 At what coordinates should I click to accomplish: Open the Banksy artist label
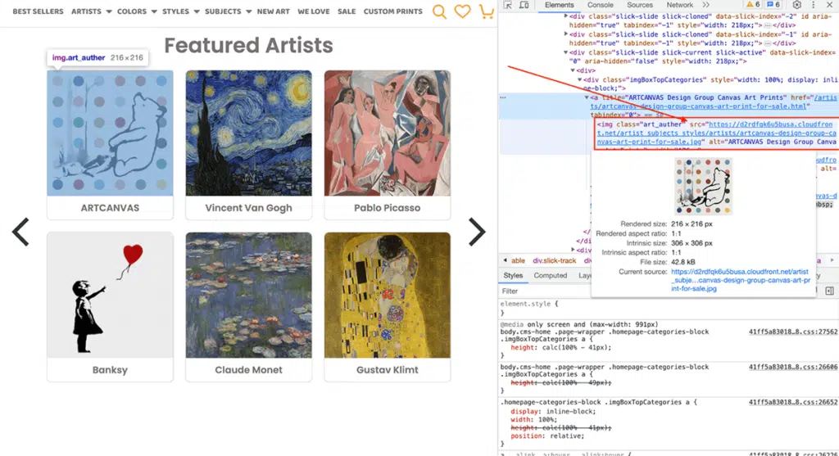pyautogui.click(x=110, y=370)
